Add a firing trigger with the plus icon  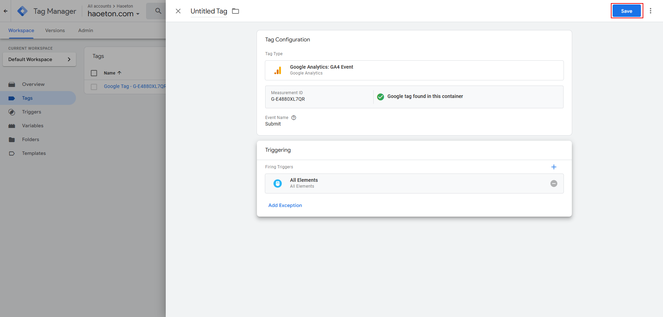click(x=554, y=167)
